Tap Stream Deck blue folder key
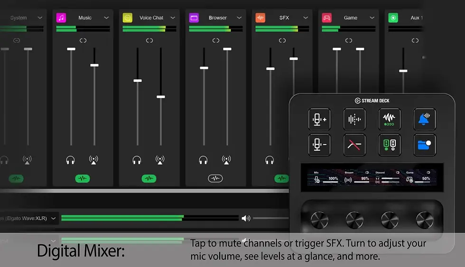The height and width of the screenshot is (267, 465). tap(425, 145)
